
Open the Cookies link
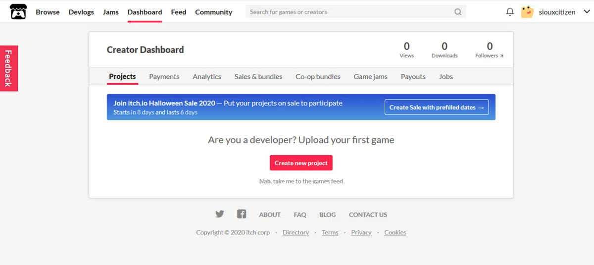(x=395, y=232)
